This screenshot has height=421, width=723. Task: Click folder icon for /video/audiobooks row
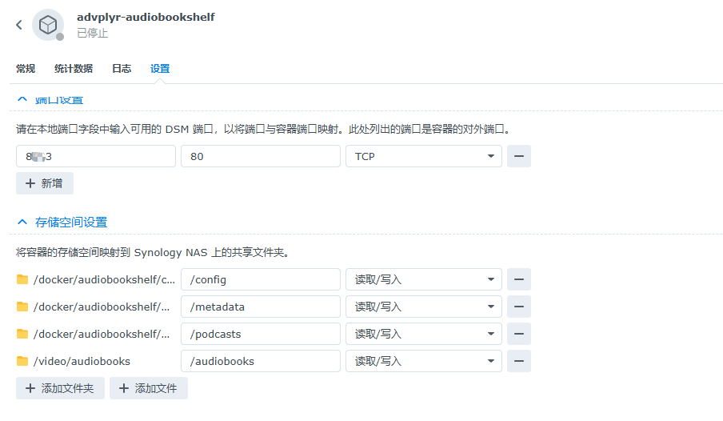coord(22,361)
